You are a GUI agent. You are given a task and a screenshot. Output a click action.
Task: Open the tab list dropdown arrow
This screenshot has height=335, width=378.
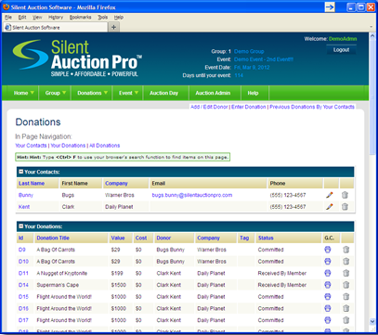pyautogui.click(x=371, y=27)
